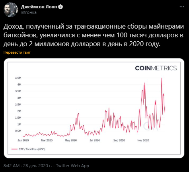
Task: Click the May 2020 label on the x-axis
Action: (x=71, y=140)
